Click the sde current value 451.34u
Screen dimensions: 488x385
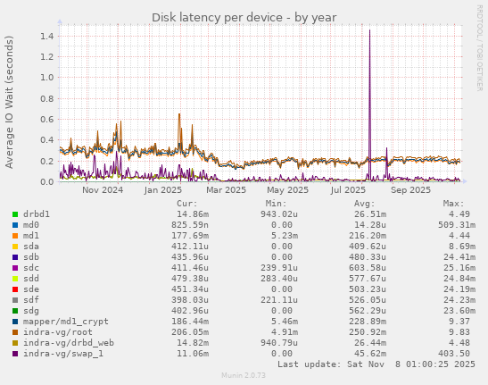tap(190, 289)
